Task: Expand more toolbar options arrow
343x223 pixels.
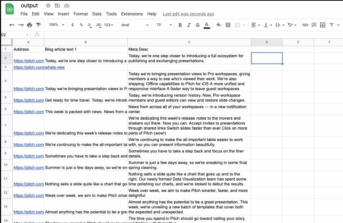Action: point(339,25)
